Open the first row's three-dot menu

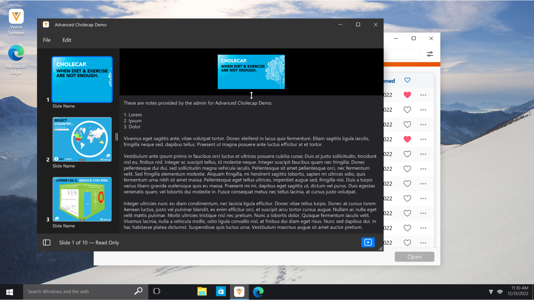[x=423, y=95]
